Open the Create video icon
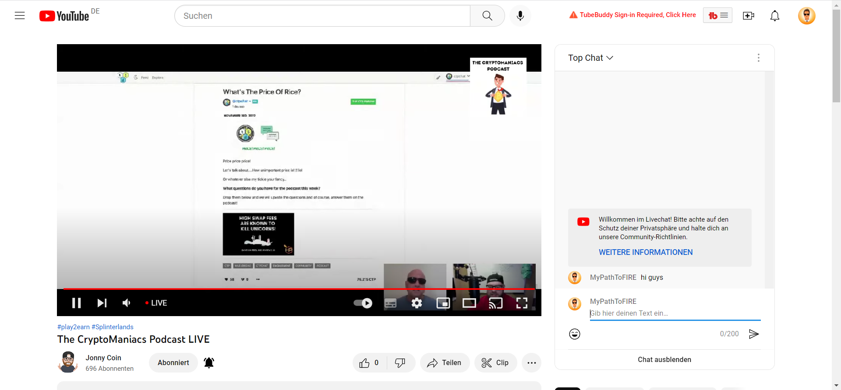Image resolution: width=841 pixels, height=390 pixels. tap(749, 16)
